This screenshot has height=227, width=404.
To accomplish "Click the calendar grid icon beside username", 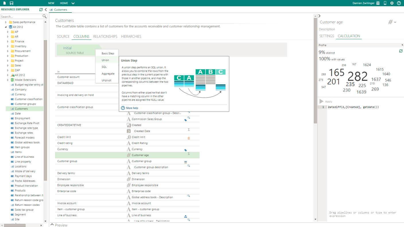I will coord(378,3).
